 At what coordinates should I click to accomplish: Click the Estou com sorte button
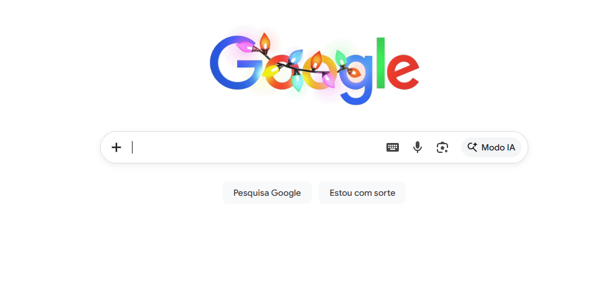click(x=362, y=193)
